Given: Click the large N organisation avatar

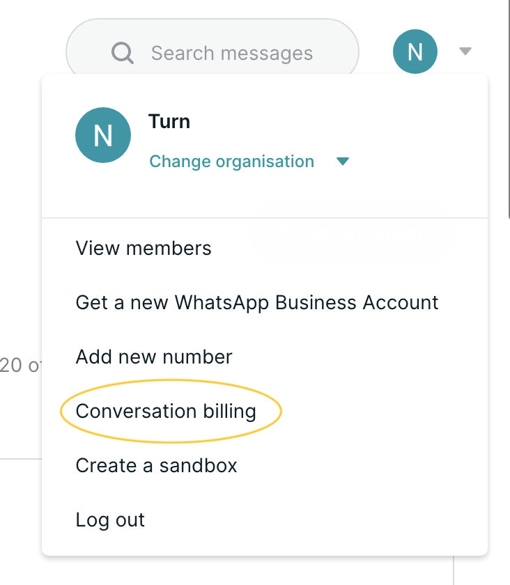Looking at the screenshot, I should point(103,135).
